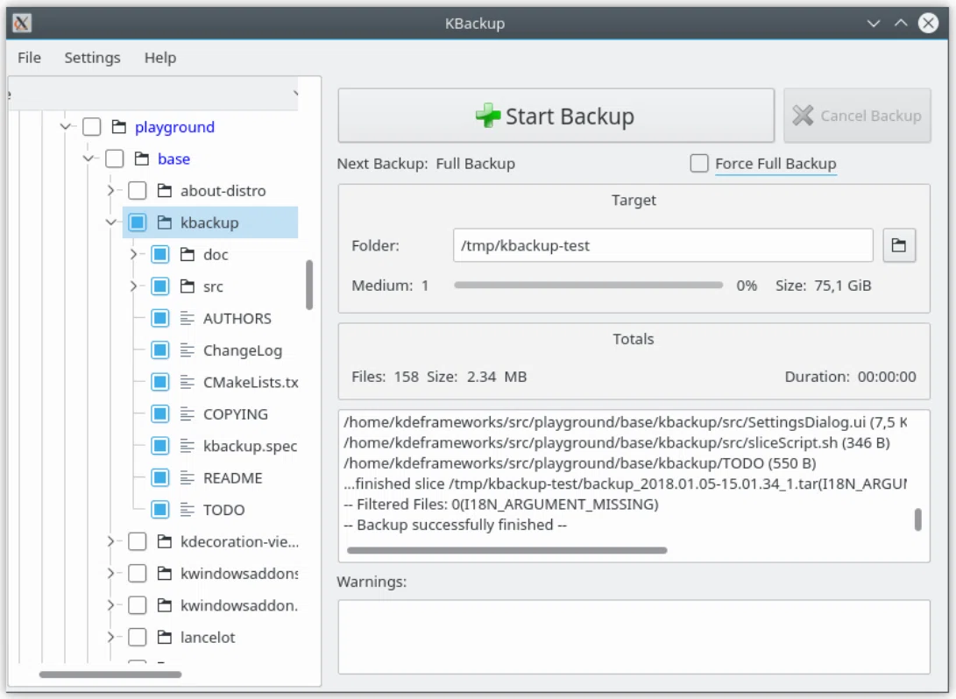Click the about-distro folder icon
Screen dimensions: 956x699
[x=164, y=191]
